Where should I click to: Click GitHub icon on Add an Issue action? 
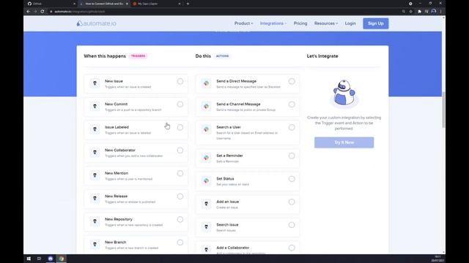point(206,204)
